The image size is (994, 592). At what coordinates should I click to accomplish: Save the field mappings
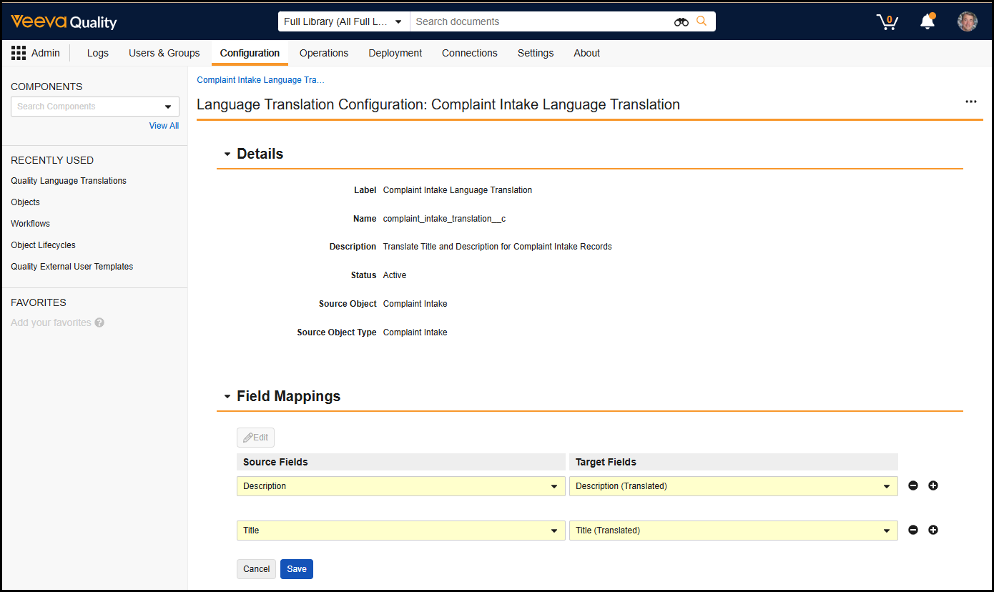[x=296, y=569]
